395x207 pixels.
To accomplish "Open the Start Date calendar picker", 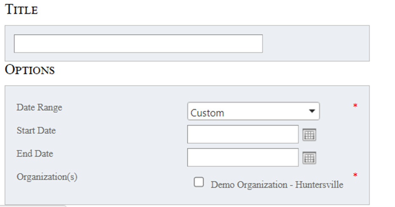I will pyautogui.click(x=309, y=135).
